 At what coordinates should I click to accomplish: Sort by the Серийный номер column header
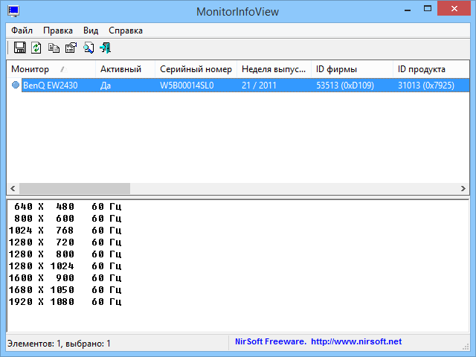click(196, 69)
